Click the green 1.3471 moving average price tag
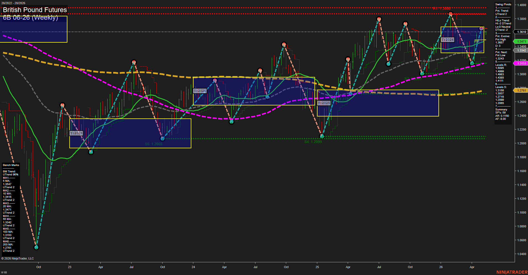This screenshot has height=275, width=528. click(521, 41)
